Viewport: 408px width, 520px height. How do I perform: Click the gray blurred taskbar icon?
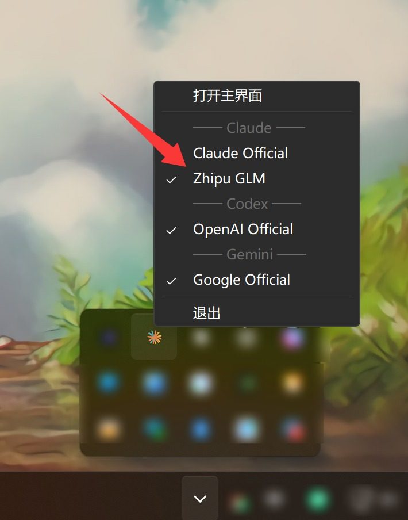274,499
